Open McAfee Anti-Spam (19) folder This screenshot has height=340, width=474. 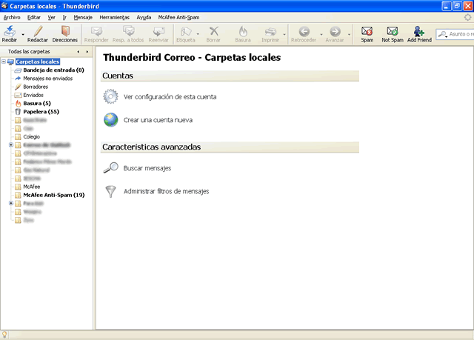(54, 196)
